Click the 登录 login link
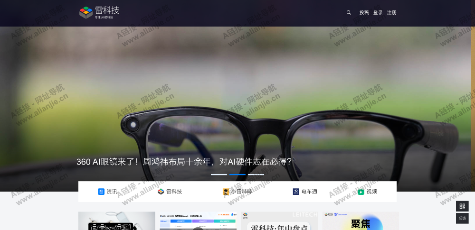Screen dimensions: 475x230 378,12
